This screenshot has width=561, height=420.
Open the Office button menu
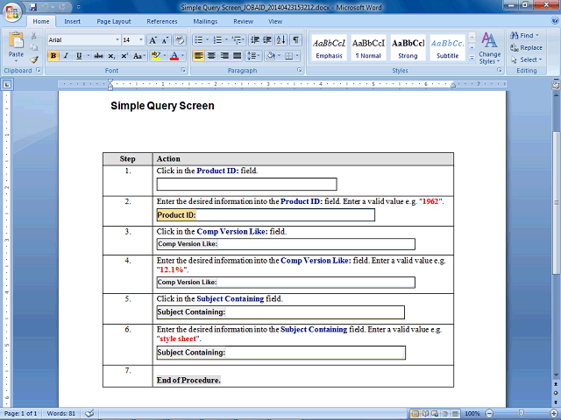[x=12, y=11]
